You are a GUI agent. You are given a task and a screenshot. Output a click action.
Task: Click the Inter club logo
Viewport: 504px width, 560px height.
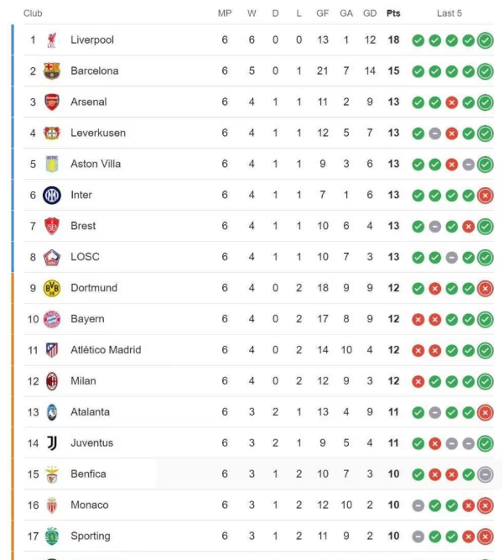tap(52, 195)
